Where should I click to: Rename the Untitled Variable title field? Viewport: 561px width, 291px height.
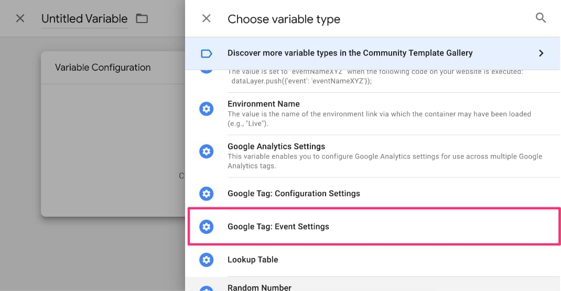pyautogui.click(x=84, y=18)
